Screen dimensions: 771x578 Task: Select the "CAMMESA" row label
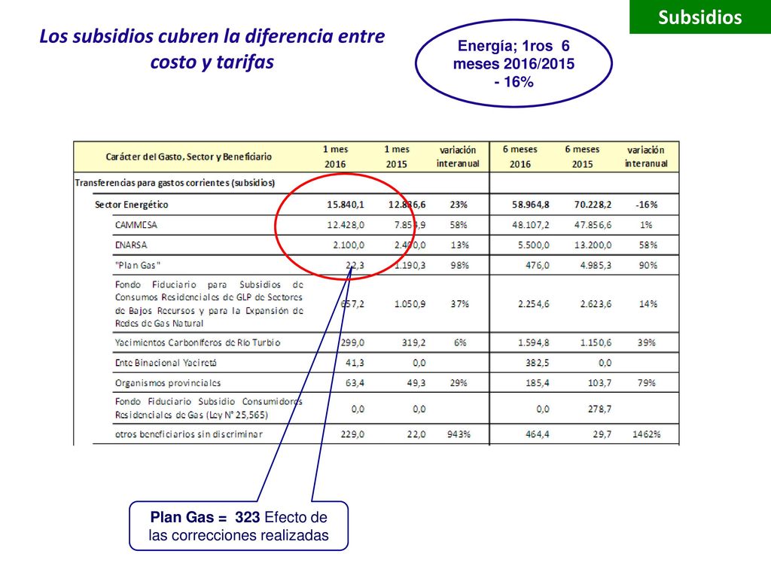pos(136,225)
